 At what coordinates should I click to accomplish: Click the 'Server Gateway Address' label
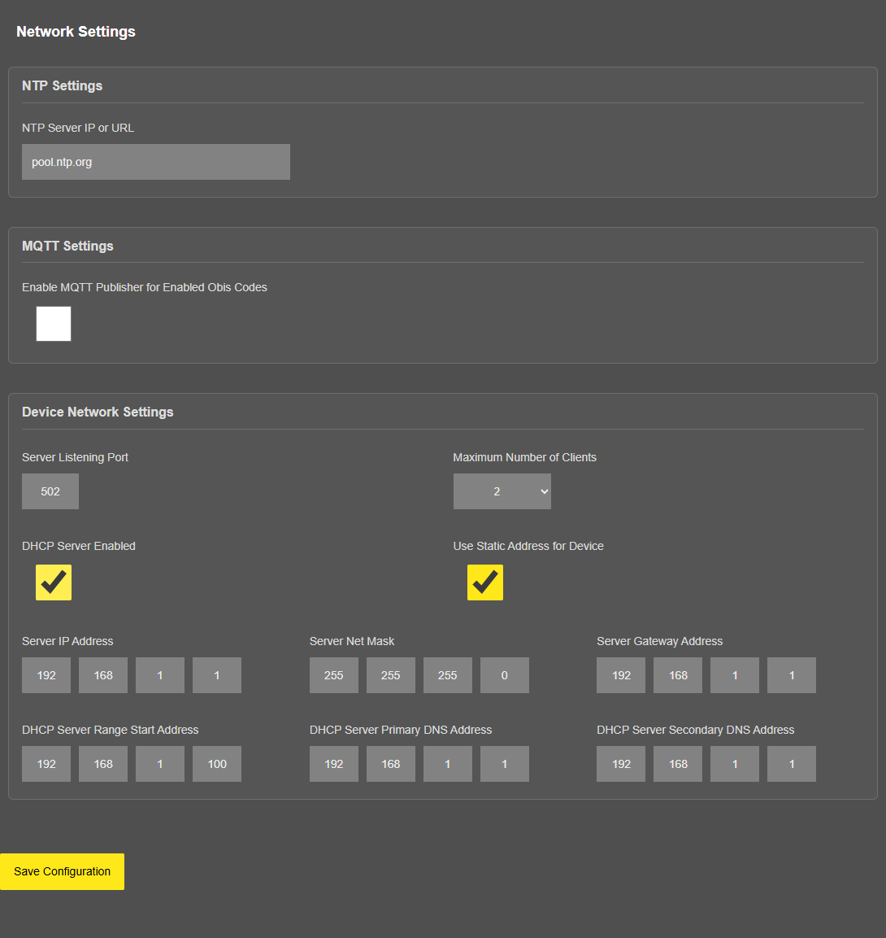pos(659,641)
